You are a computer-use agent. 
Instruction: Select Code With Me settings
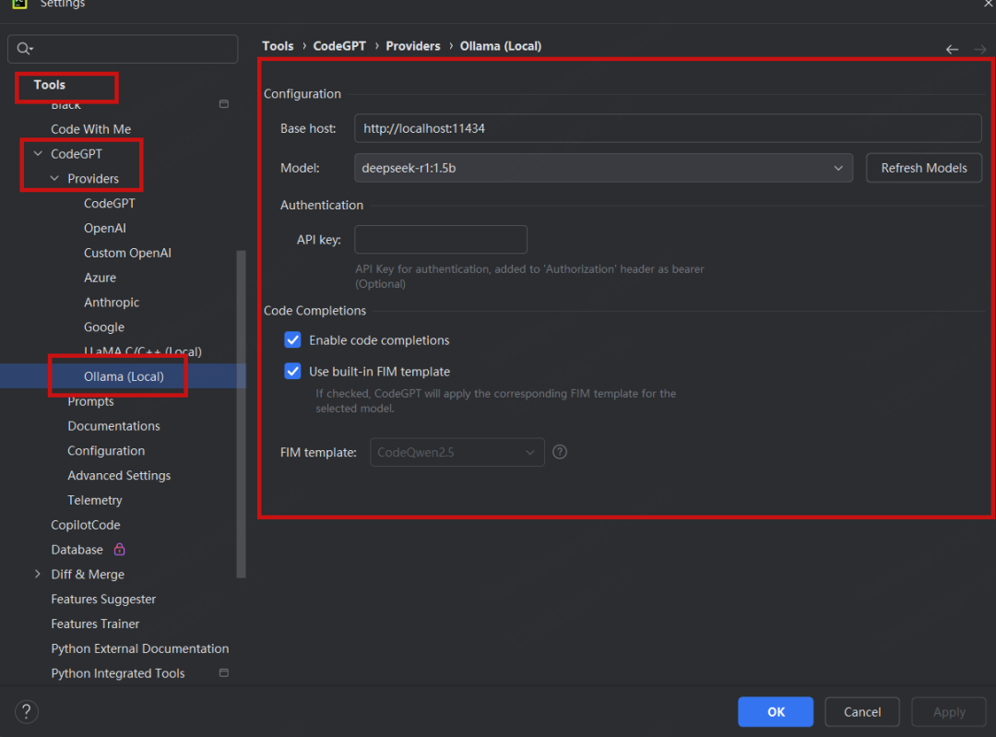click(x=90, y=129)
